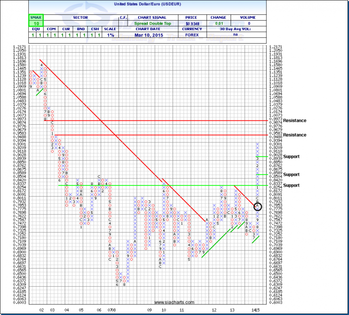Click the upper Resistance label
This screenshot has height=315, width=349.
(294, 121)
